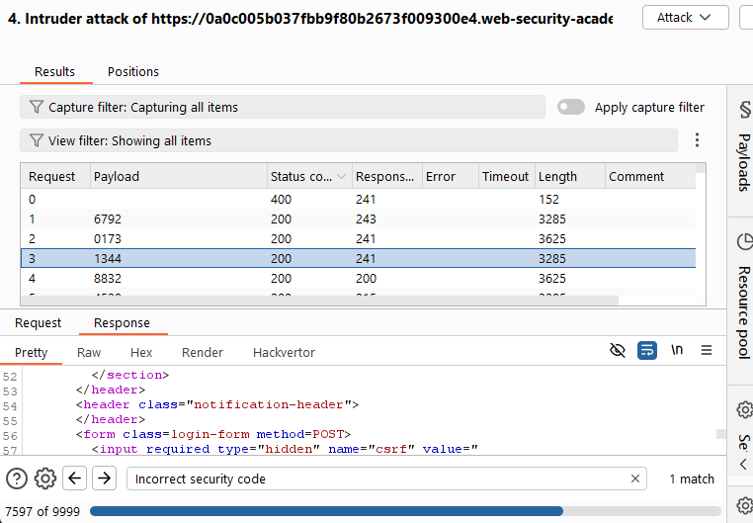Toggle show non-printable characters \n icon
The height and width of the screenshot is (523, 753).
point(677,350)
